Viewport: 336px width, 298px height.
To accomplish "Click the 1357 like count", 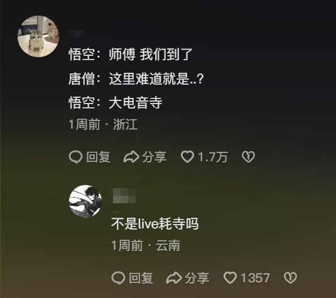I will pyautogui.click(x=255, y=278).
